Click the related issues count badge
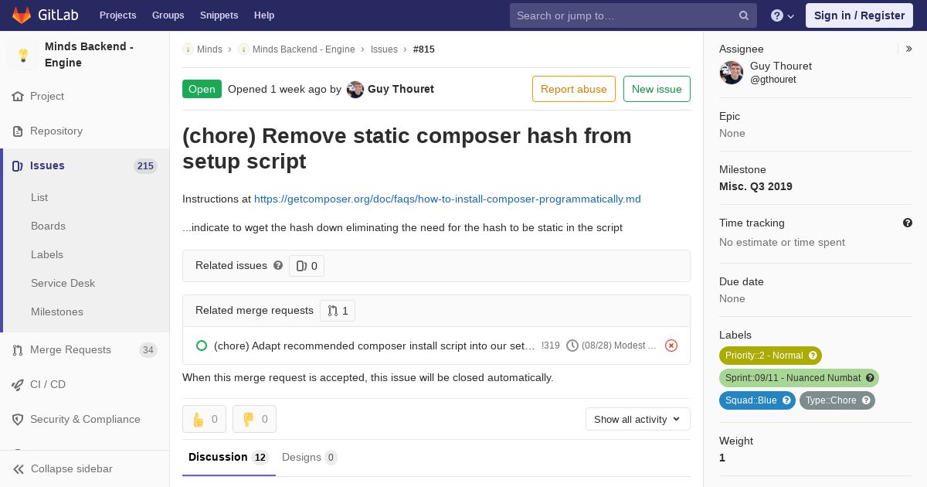The image size is (927, 487). pyautogui.click(x=307, y=266)
